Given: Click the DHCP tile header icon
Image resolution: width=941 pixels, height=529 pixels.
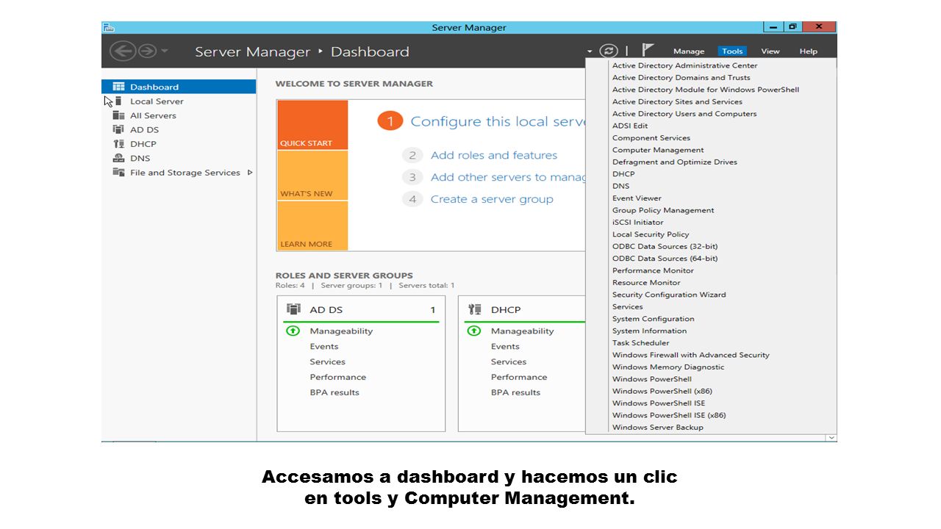Looking at the screenshot, I should click(x=475, y=309).
